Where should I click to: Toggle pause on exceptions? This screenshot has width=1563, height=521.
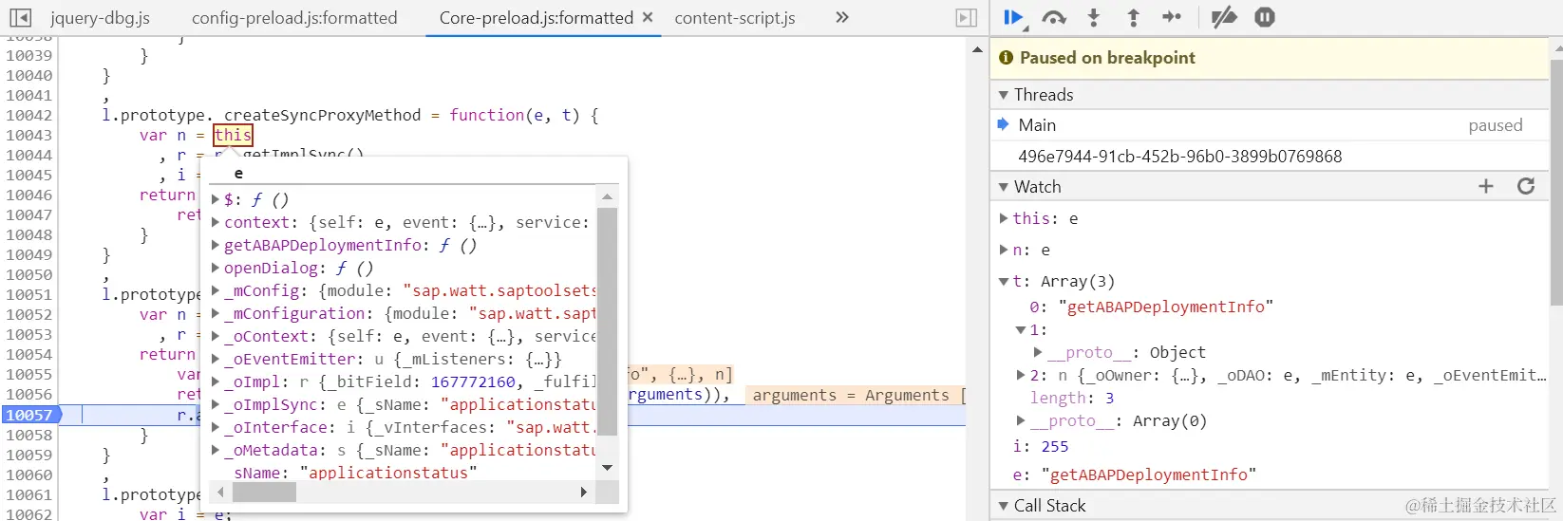coord(1265,17)
